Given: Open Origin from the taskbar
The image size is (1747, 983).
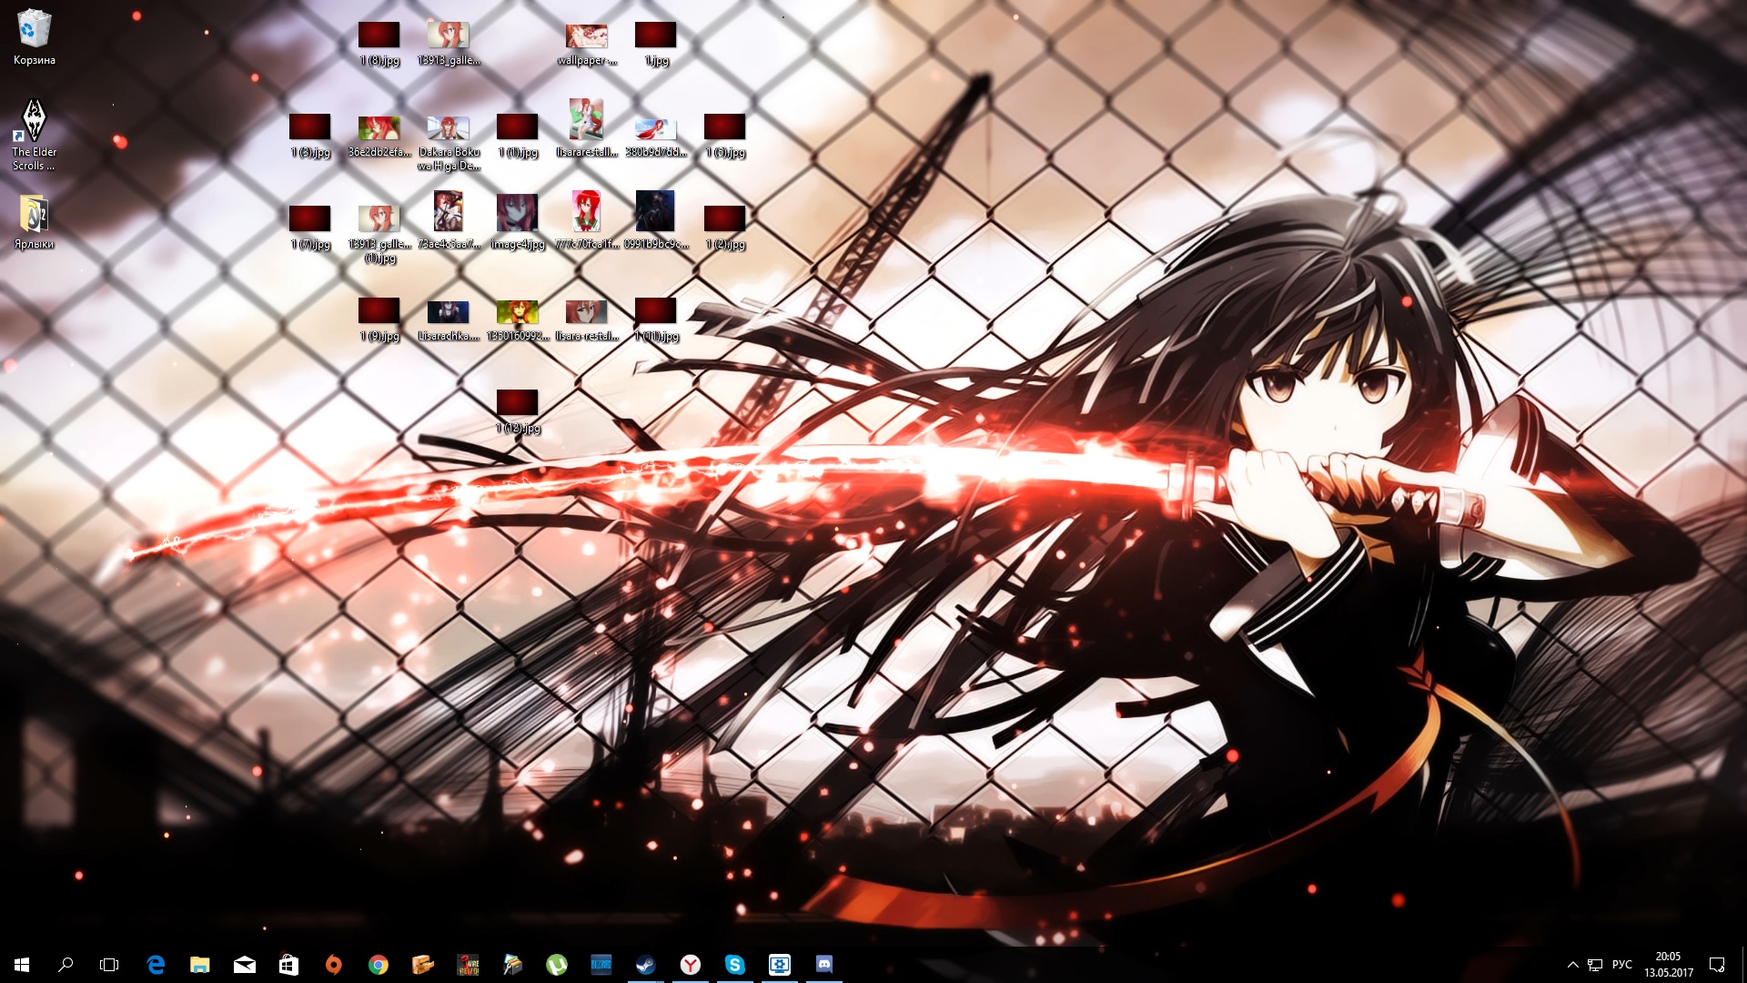Looking at the screenshot, I should (x=334, y=965).
